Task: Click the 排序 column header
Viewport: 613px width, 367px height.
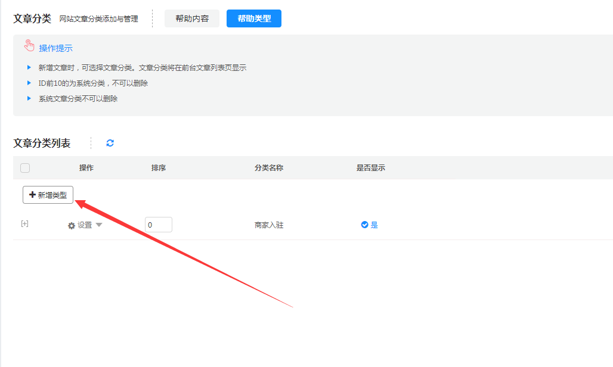Action: [x=159, y=168]
